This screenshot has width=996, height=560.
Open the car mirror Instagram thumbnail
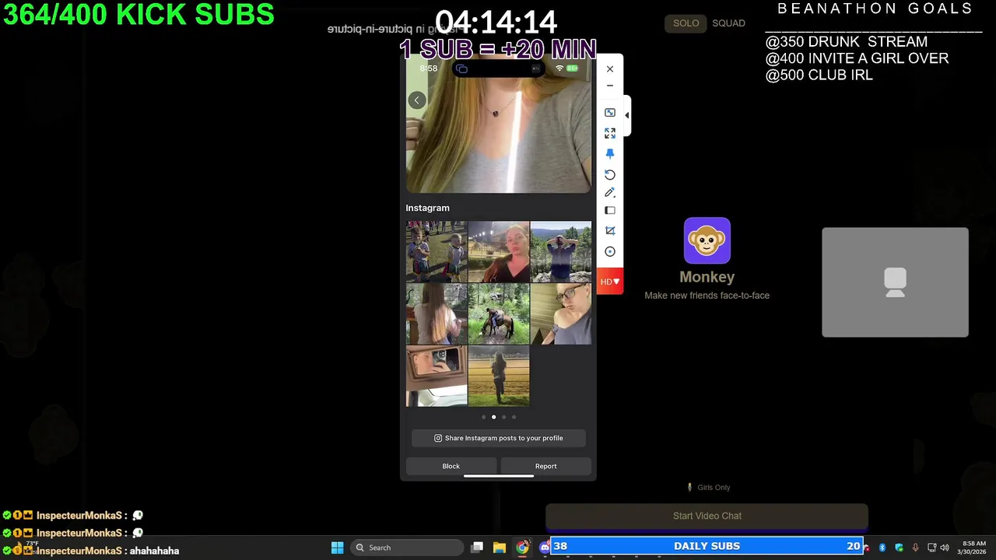click(x=437, y=376)
